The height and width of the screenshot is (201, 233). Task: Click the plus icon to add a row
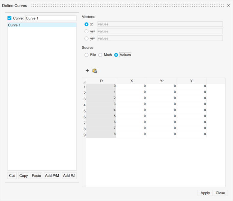(87, 71)
